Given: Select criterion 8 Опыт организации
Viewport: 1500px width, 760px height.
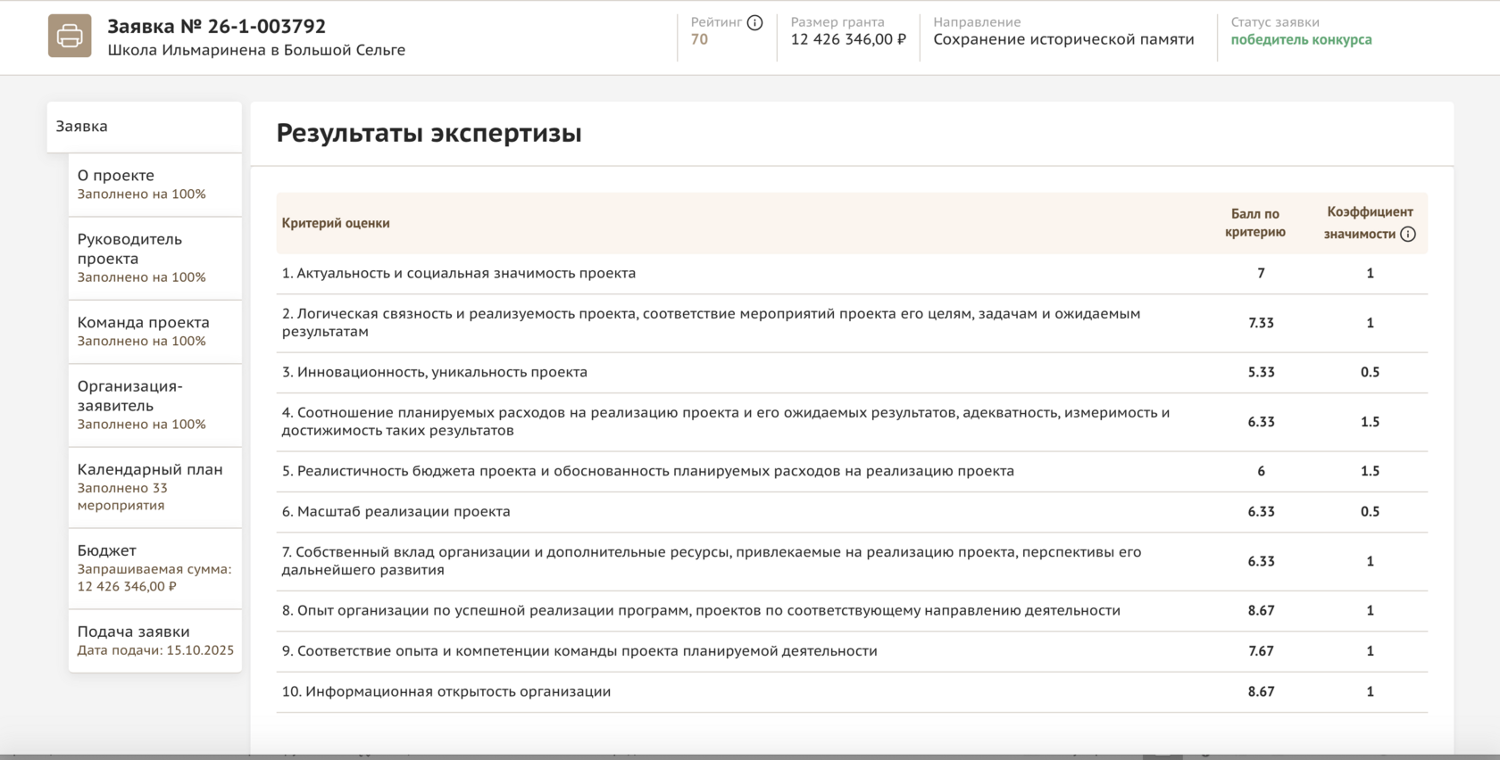Looking at the screenshot, I should click(701, 610).
